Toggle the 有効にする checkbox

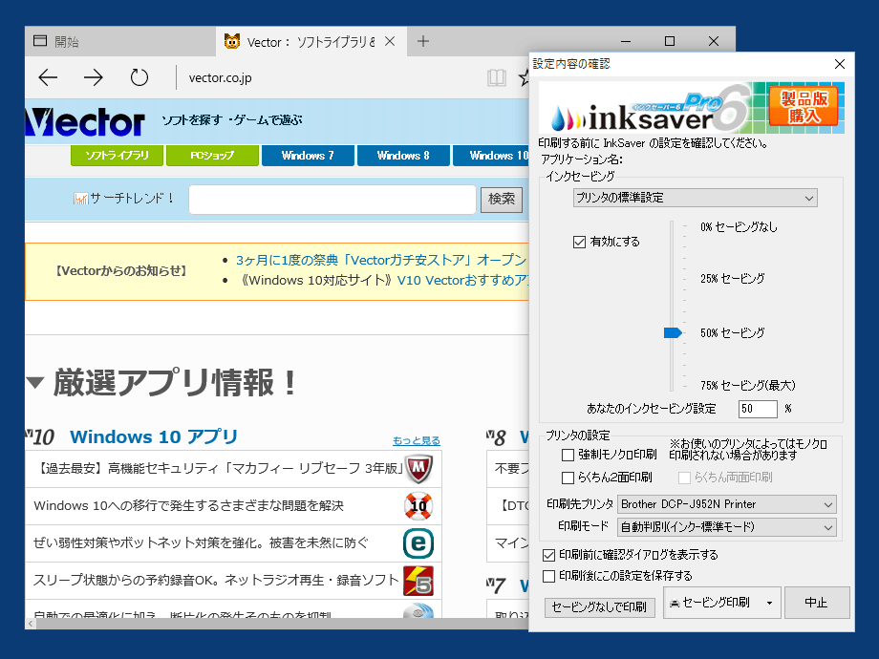(579, 242)
